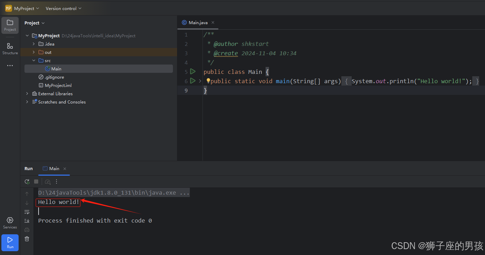Image resolution: width=485 pixels, height=255 pixels.
Task: Switch to the Main.java editor tab
Action: (x=198, y=22)
